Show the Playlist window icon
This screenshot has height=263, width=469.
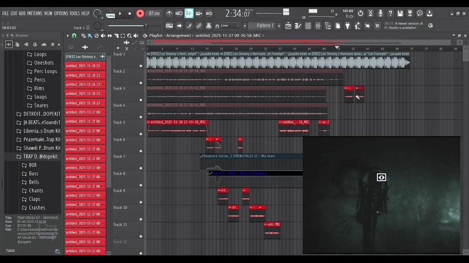coord(288,26)
